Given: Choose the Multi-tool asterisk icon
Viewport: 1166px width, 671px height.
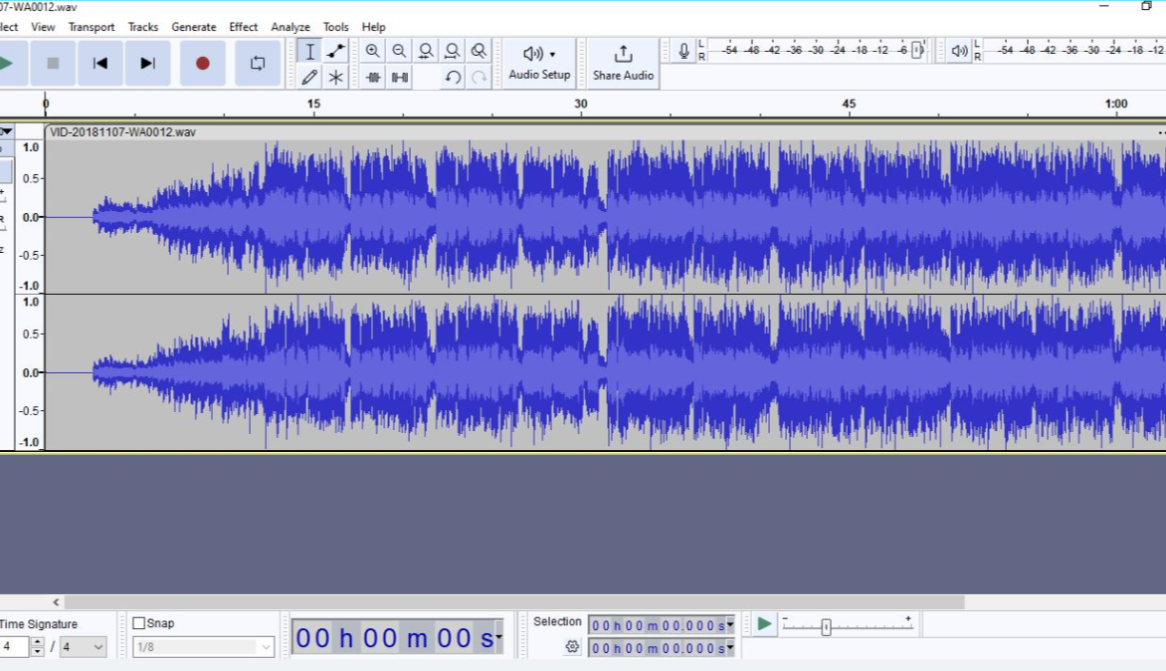Looking at the screenshot, I should pos(336,78).
